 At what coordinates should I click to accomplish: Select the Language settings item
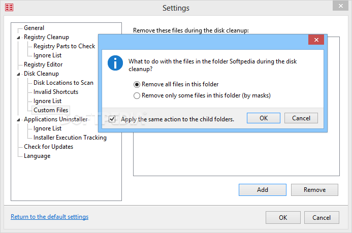point(37,156)
